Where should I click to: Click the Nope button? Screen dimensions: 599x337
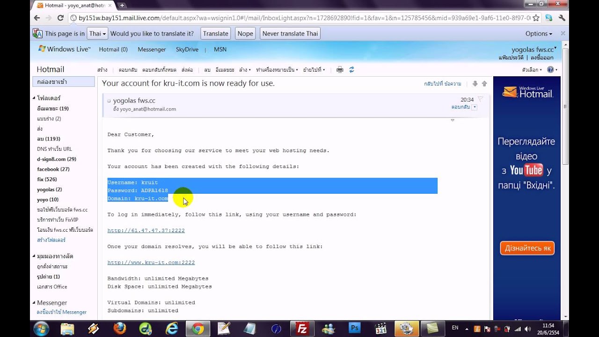(x=245, y=34)
